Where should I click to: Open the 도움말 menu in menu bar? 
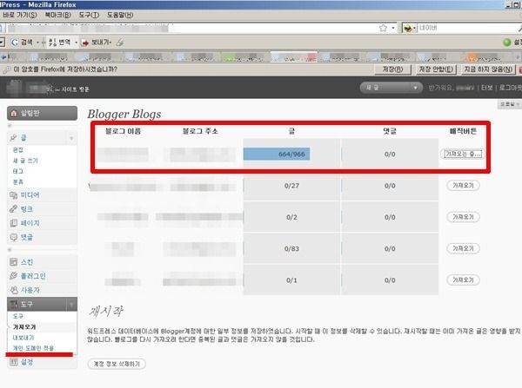click(120, 15)
